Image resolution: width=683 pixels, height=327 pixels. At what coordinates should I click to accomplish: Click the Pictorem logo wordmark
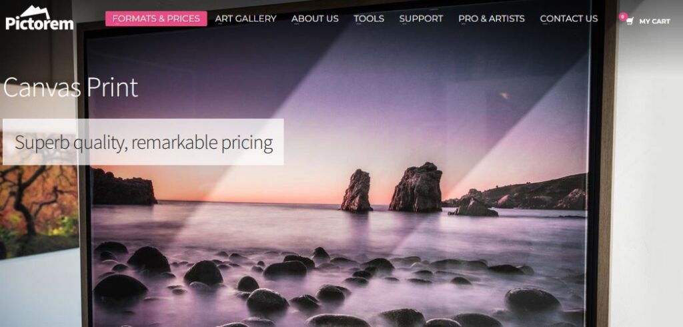(x=39, y=23)
